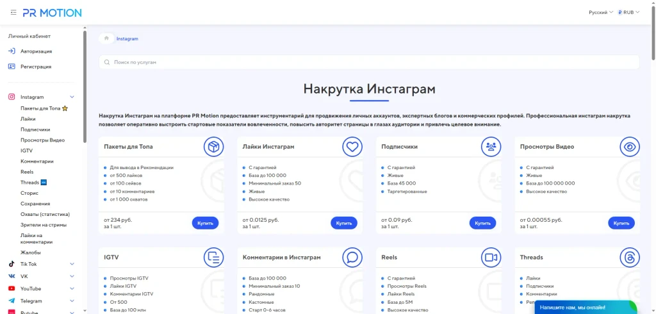Open Жалобы in the sidebar menu
The image size is (656, 314).
tap(31, 252)
